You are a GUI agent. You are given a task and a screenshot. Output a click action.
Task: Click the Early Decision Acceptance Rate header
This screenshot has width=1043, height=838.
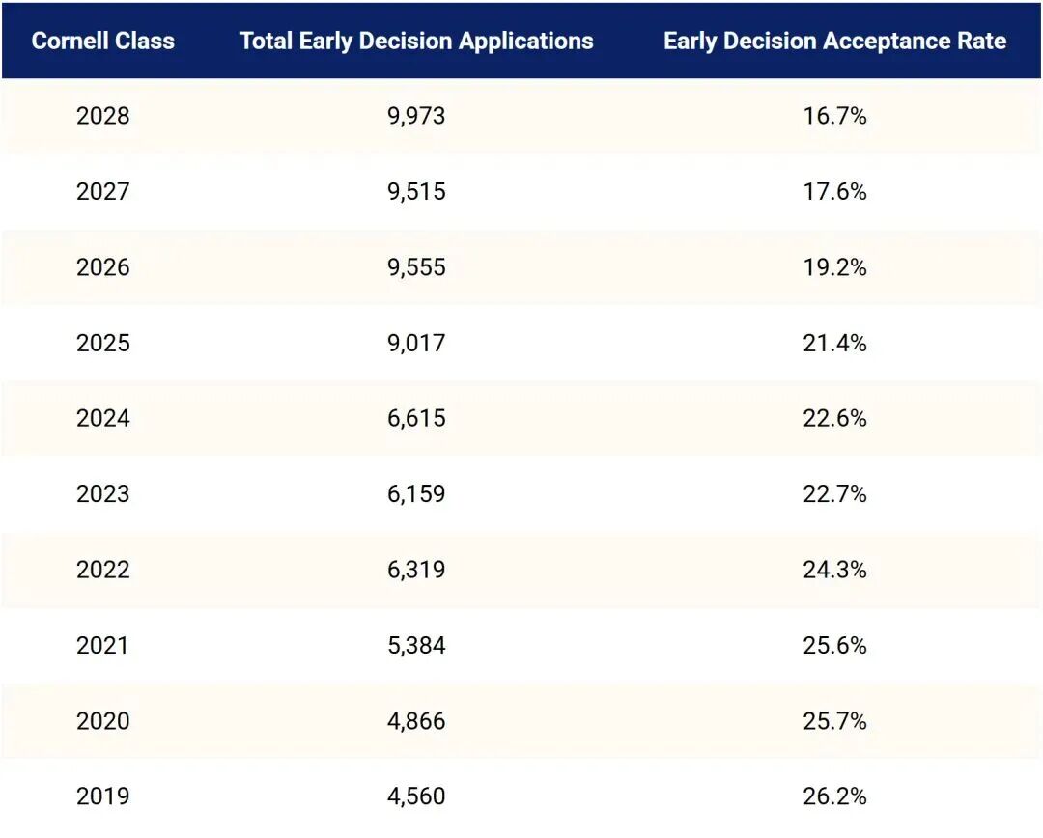[x=834, y=42]
